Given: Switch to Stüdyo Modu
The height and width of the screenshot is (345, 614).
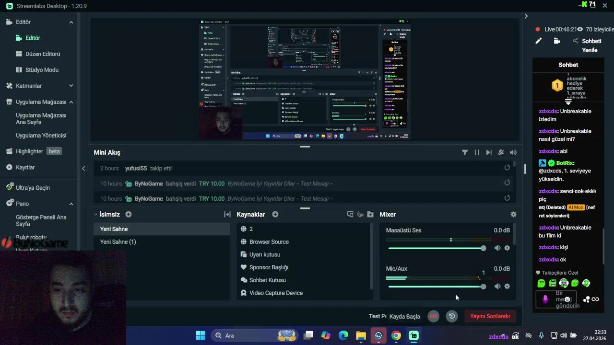Looking at the screenshot, I should coord(37,70).
